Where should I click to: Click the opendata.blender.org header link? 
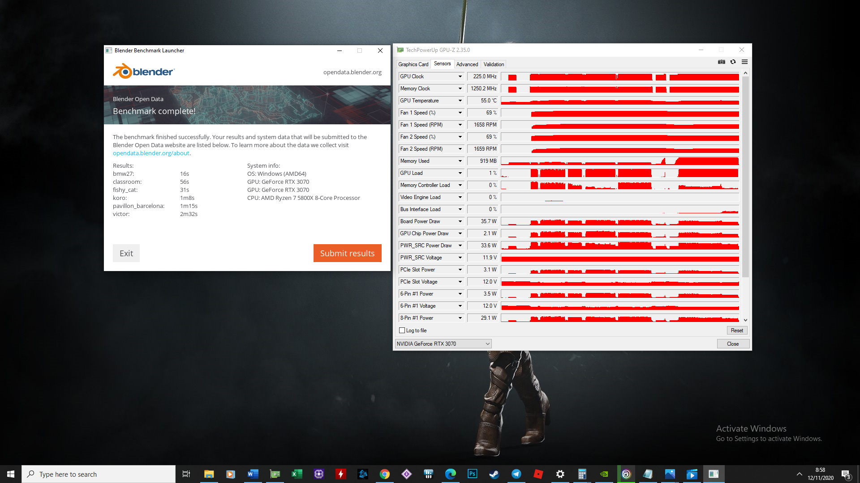(x=353, y=72)
